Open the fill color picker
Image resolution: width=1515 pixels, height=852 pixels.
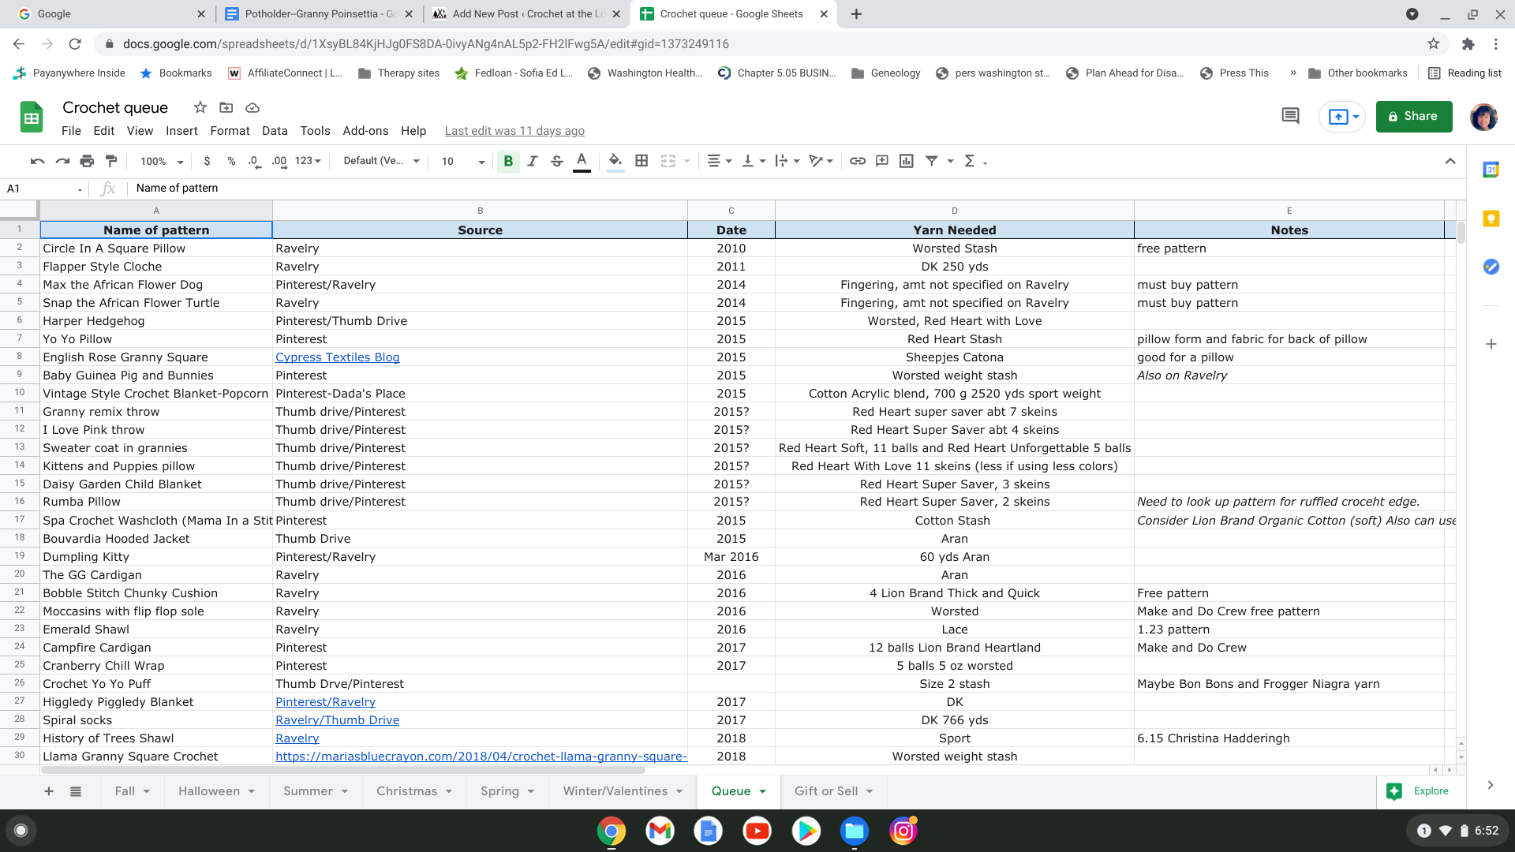coord(615,161)
